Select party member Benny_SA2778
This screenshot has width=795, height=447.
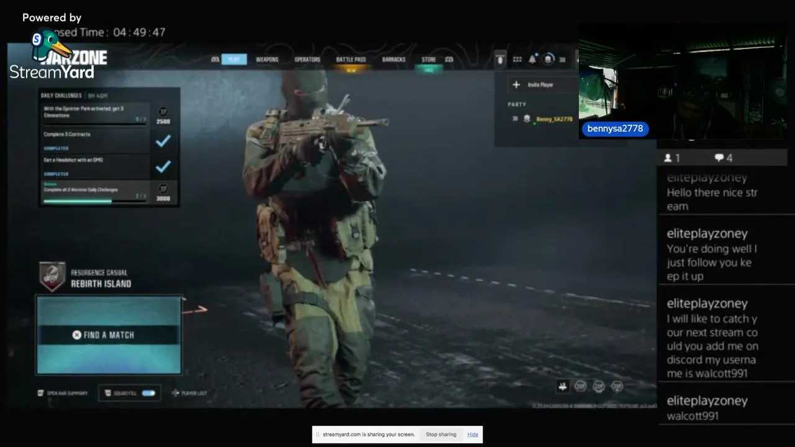[x=554, y=119]
